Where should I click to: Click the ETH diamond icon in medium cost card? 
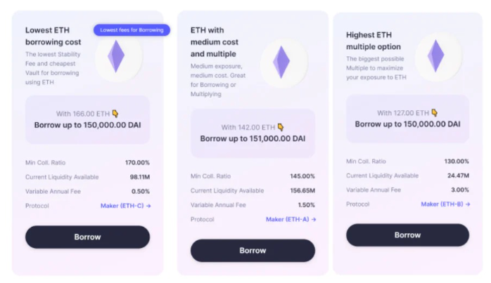coord(281,62)
